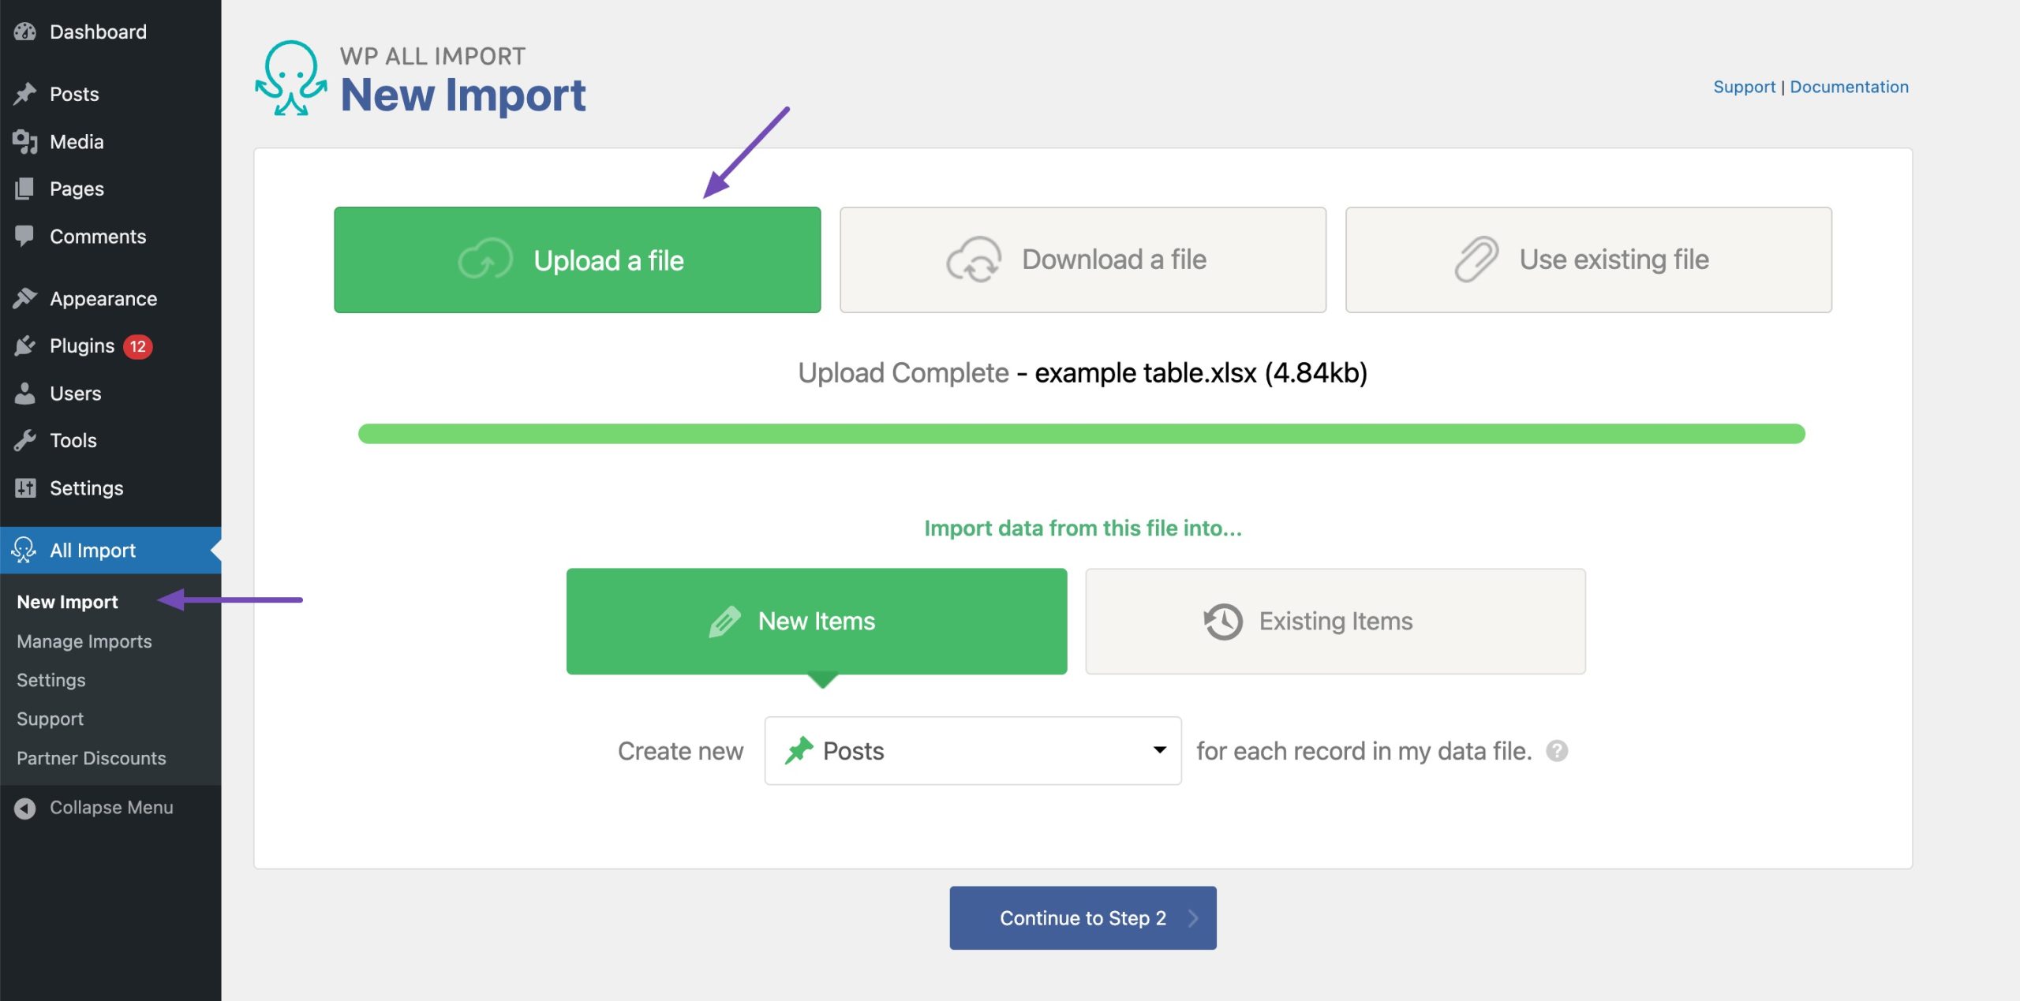Click the Pages icon in sidebar
The height and width of the screenshot is (1001, 2020).
coord(25,189)
